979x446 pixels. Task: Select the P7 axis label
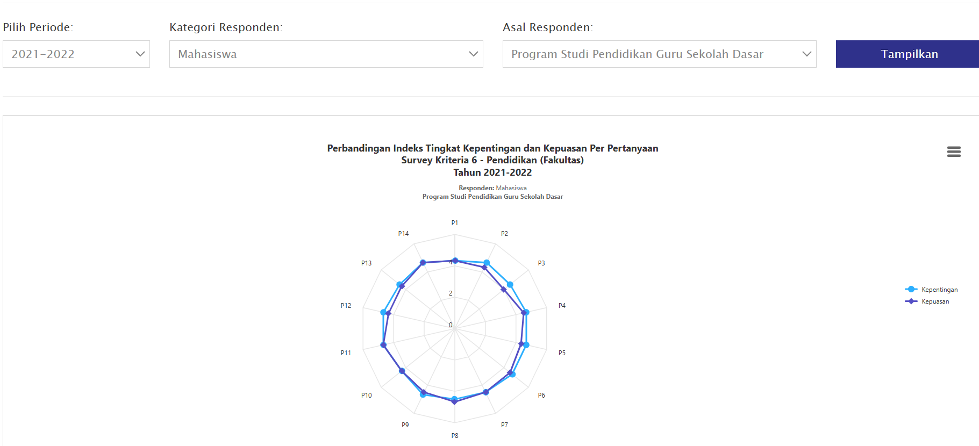504,425
